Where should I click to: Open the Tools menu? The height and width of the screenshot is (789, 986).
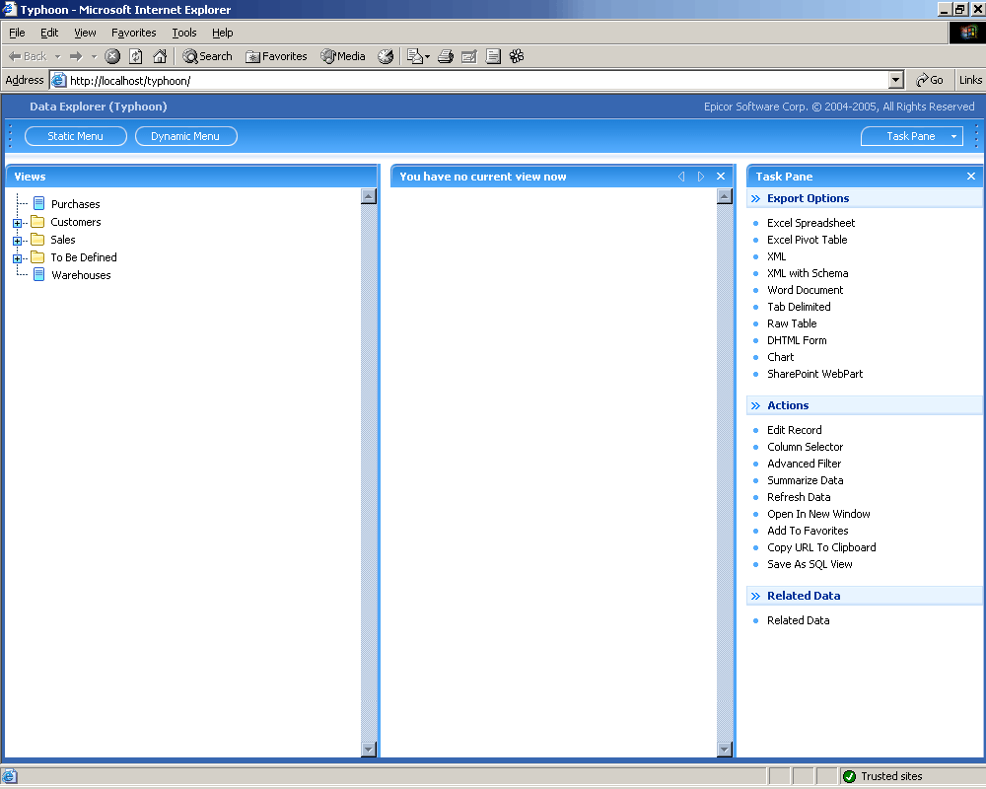tap(184, 33)
